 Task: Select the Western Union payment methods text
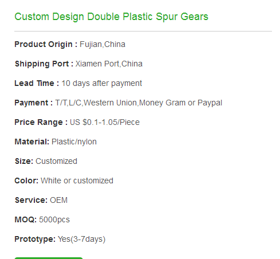click(x=139, y=103)
